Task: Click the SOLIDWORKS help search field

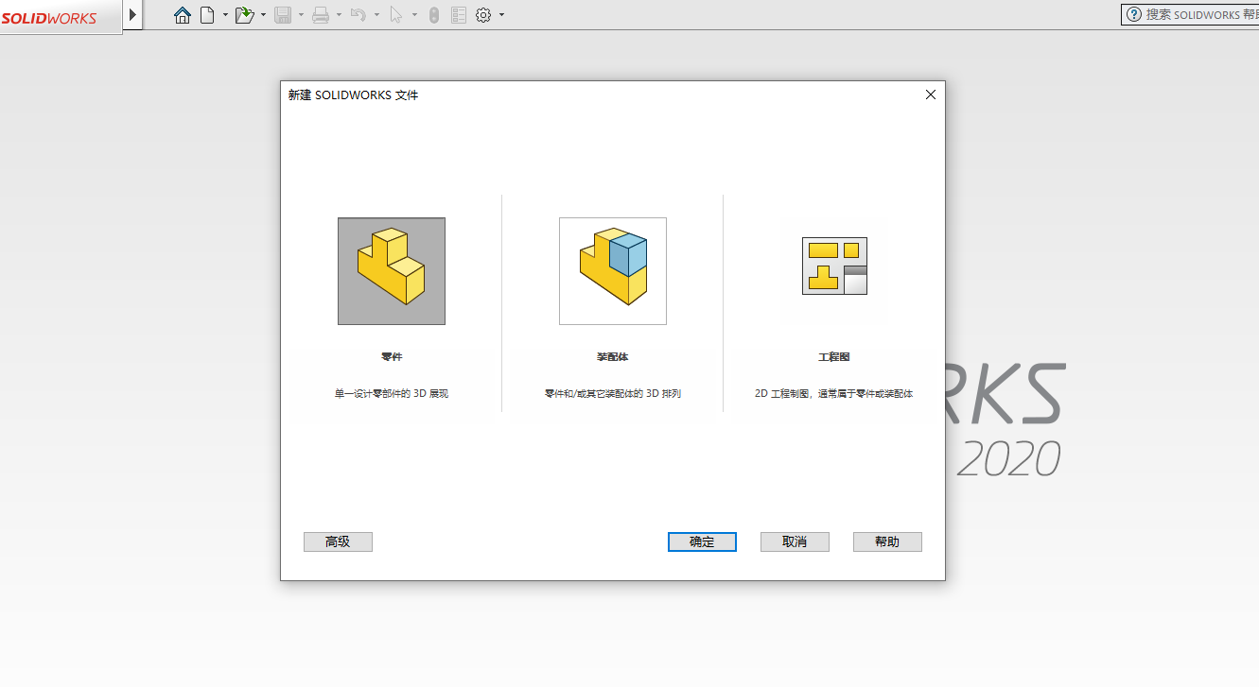Action: [1190, 14]
